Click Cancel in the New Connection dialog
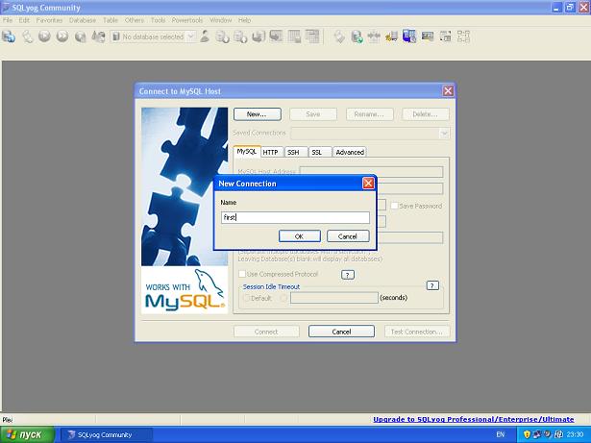The width and height of the screenshot is (591, 443). [x=348, y=236]
